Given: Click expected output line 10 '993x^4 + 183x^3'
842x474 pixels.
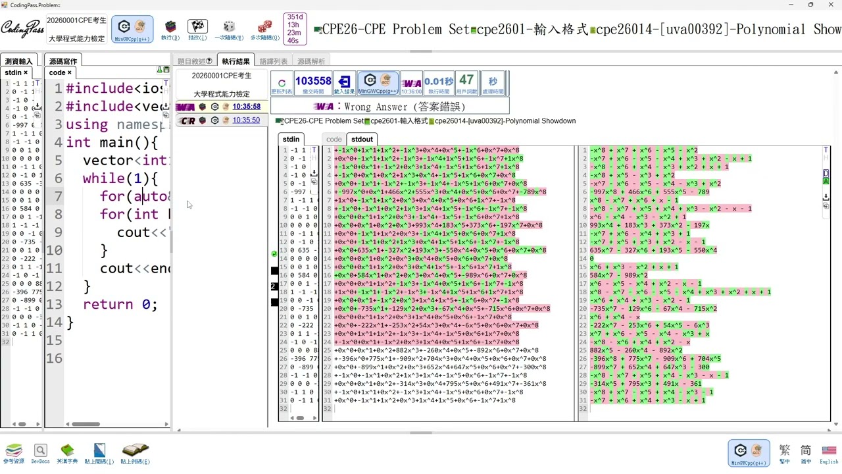Looking at the screenshot, I should (649, 225).
